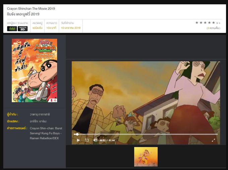Click the release date 10 มกราคม 2019
This screenshot has height=170, width=228.
click(71, 28)
